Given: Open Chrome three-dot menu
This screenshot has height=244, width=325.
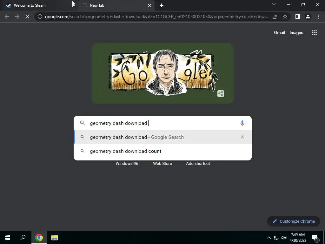Looking at the screenshot, I should (318, 17).
